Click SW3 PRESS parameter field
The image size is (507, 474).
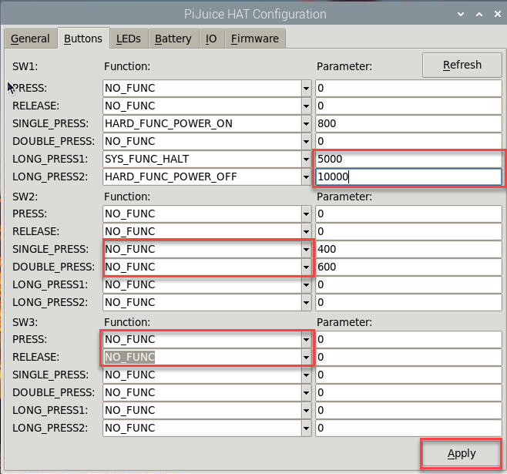coord(408,339)
